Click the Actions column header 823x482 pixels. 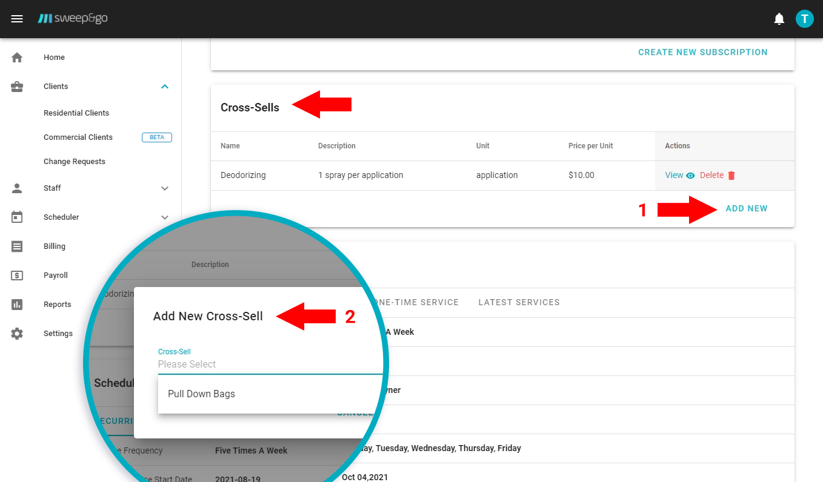tap(678, 146)
